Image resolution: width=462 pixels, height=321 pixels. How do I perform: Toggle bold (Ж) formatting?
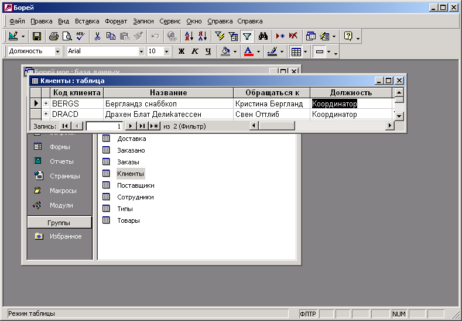tap(182, 51)
